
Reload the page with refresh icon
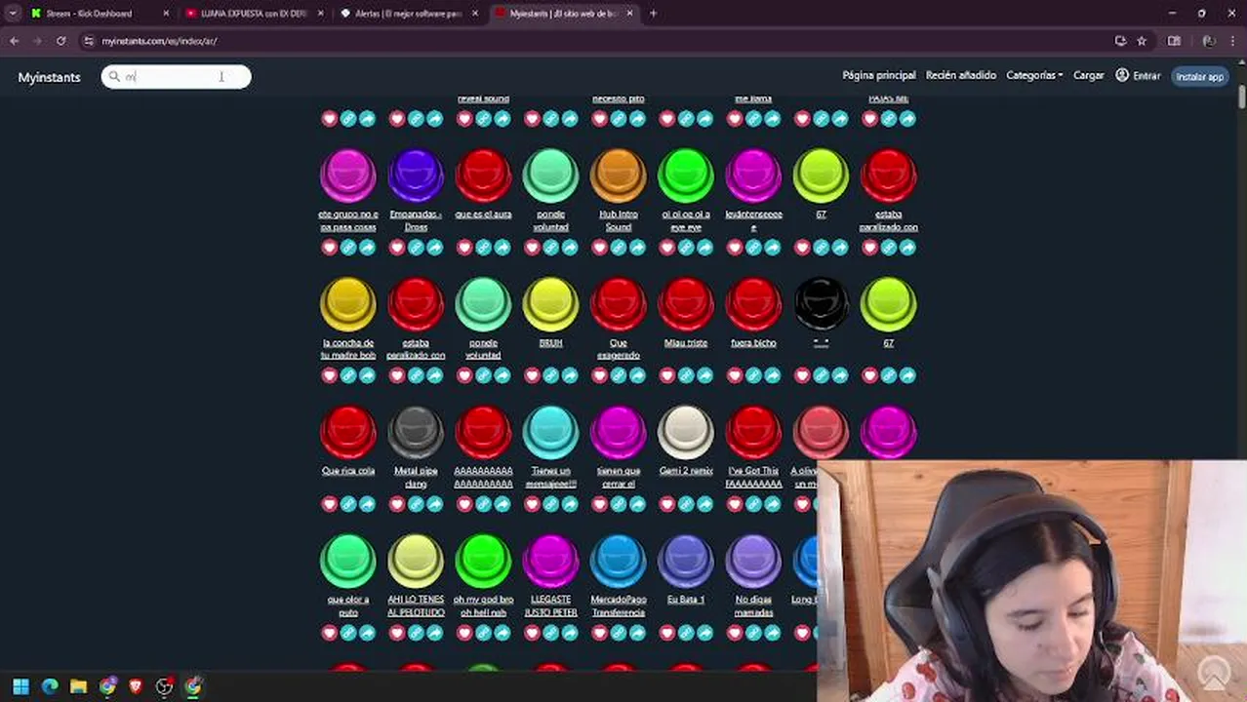click(x=60, y=41)
